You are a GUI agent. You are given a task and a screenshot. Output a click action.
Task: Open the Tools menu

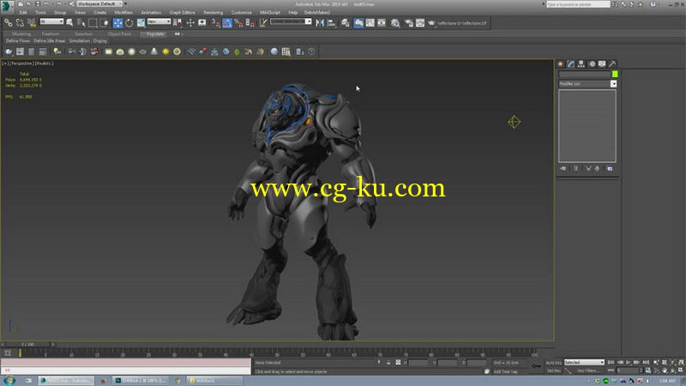40,12
